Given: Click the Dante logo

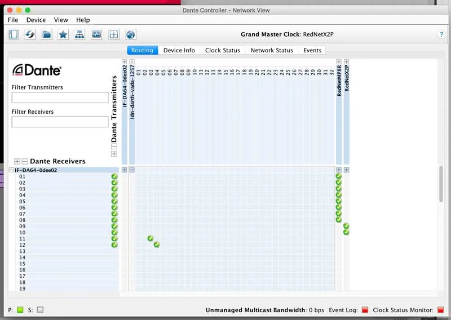Looking at the screenshot, I should coord(37,70).
